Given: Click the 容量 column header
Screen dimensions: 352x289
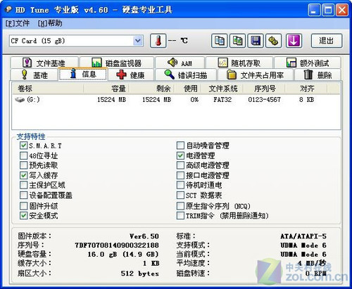Looking at the screenshot, I should click(106, 89).
